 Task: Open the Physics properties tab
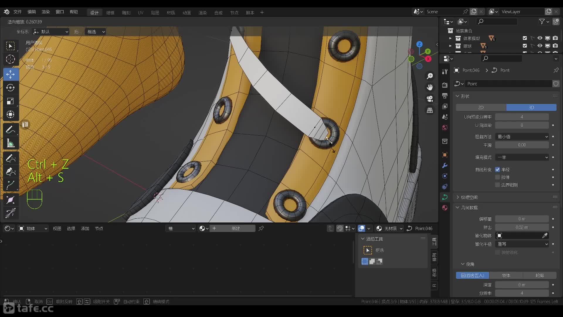pyautogui.click(x=445, y=176)
